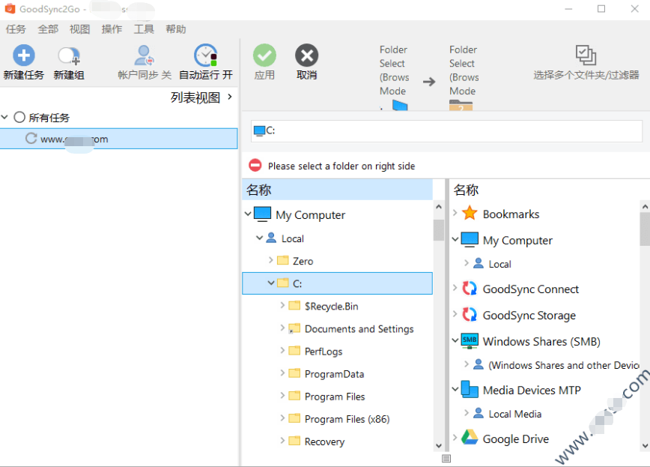Click the 新建组 new group icon
Viewport: 650px width, 467px height.
[x=69, y=55]
